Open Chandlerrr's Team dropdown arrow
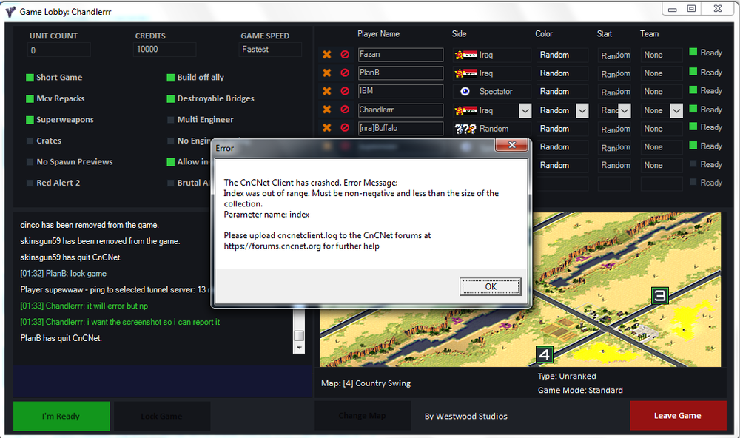 click(676, 110)
